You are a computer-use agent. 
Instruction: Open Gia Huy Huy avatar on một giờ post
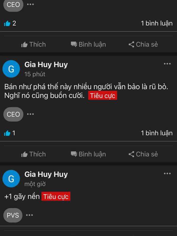(x=11, y=178)
